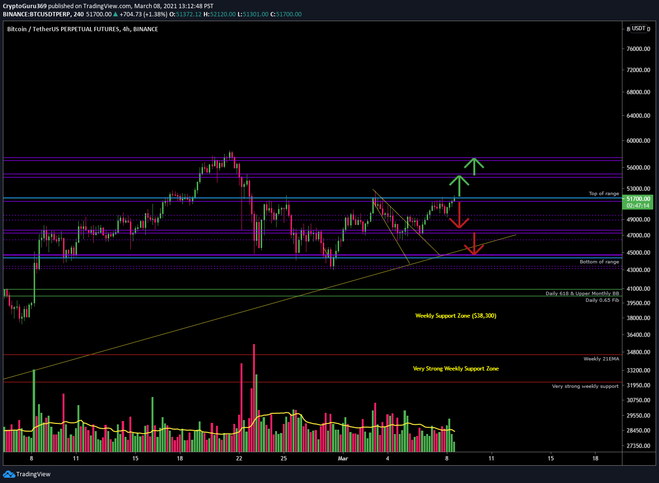This screenshot has width=659, height=483.
Task: Click the '4' date on the time axis
Action: [x=388, y=458]
